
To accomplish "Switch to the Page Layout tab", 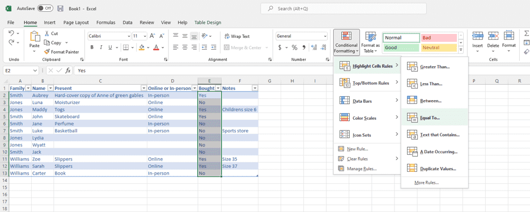I will click(76, 23).
